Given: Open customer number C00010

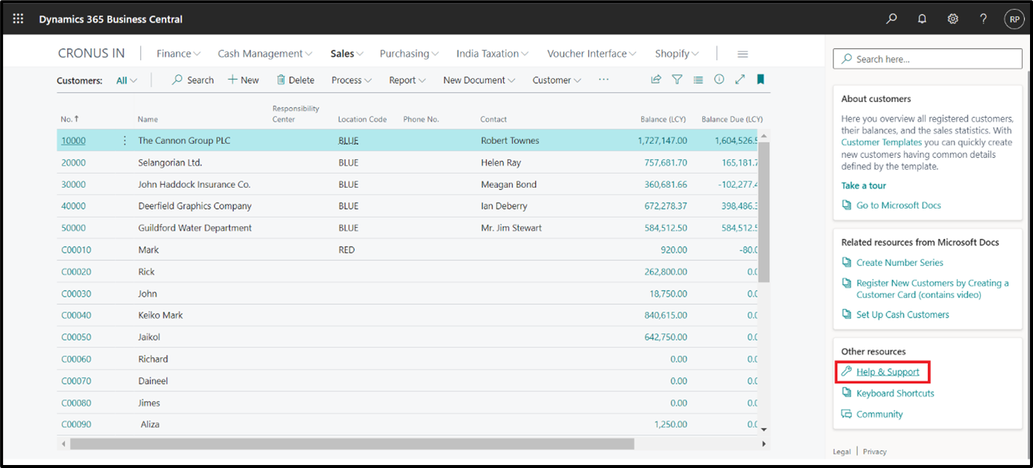Looking at the screenshot, I should pyautogui.click(x=76, y=250).
